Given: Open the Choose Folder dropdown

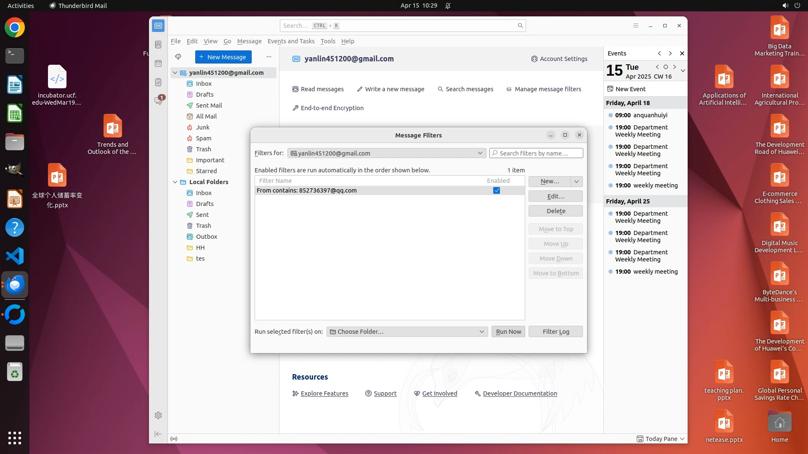Looking at the screenshot, I should 407,332.
